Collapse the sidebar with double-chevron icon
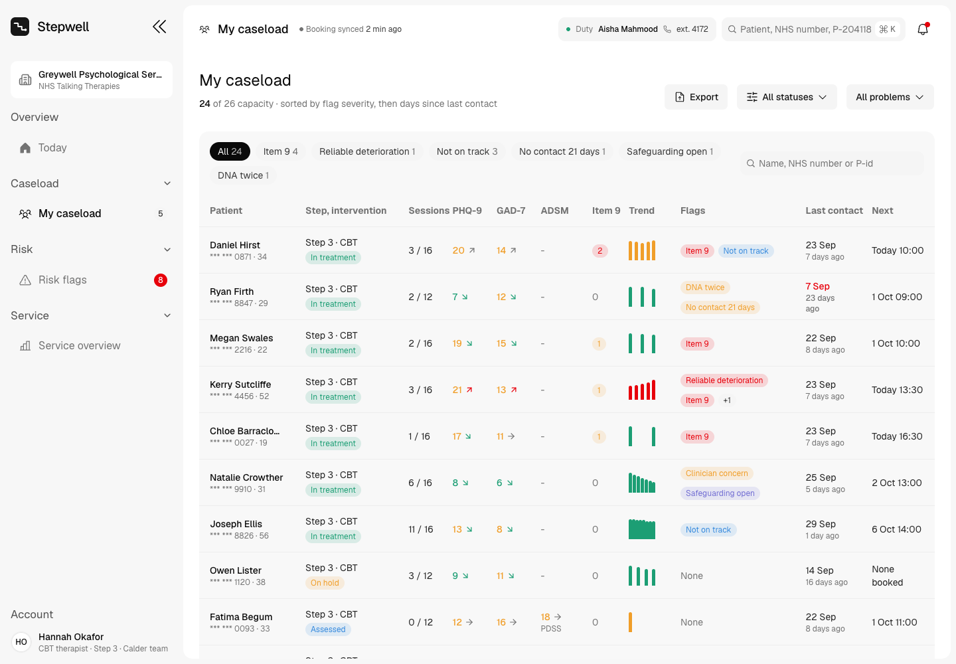Image resolution: width=956 pixels, height=664 pixels. [159, 27]
